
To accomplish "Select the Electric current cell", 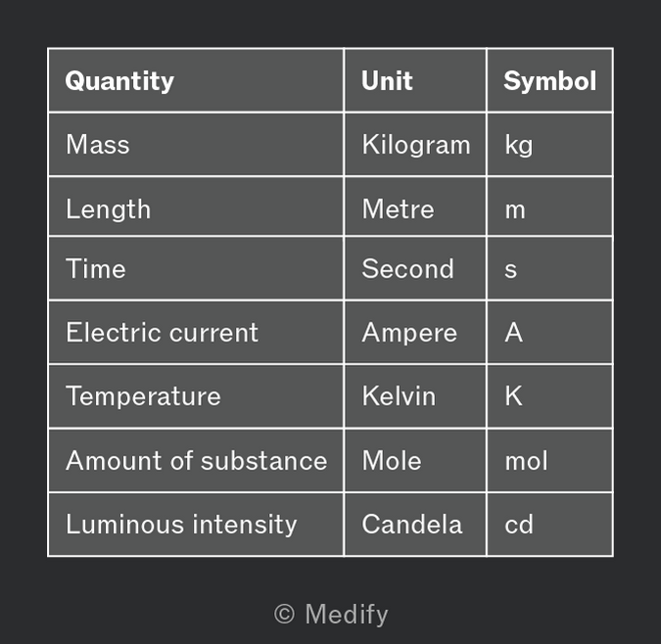I will tap(196, 333).
